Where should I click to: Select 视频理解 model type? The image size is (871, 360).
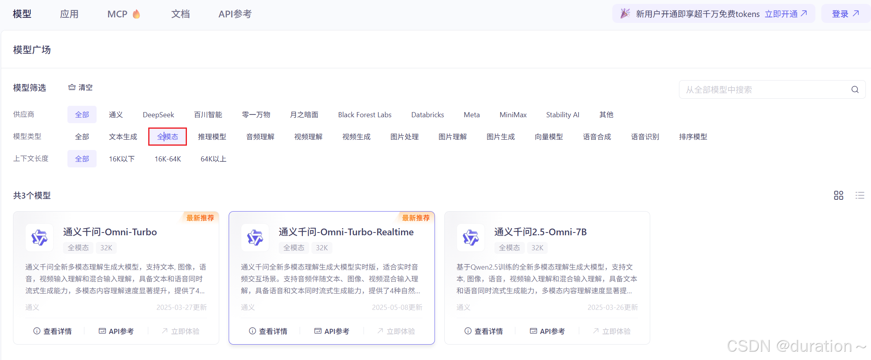click(308, 137)
